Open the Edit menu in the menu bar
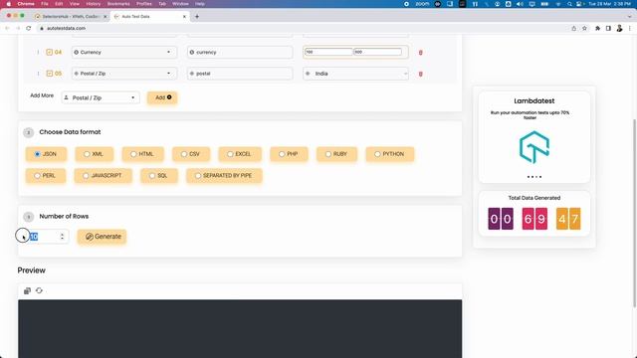Viewport: 637px width, 358px height. click(x=59, y=4)
